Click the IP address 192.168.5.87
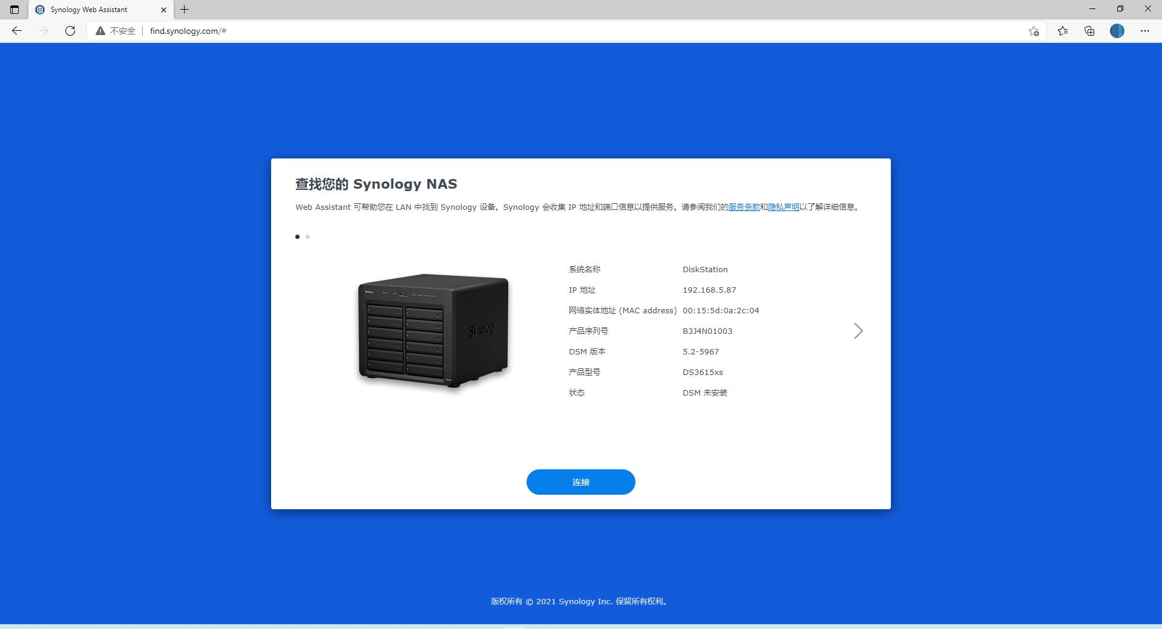The height and width of the screenshot is (629, 1162). click(709, 290)
